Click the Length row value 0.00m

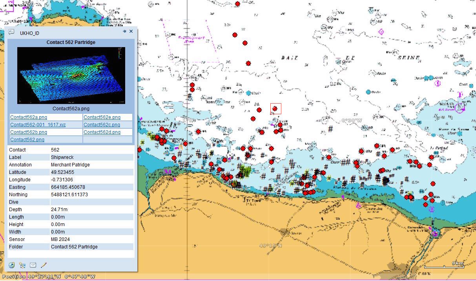[x=58, y=217]
